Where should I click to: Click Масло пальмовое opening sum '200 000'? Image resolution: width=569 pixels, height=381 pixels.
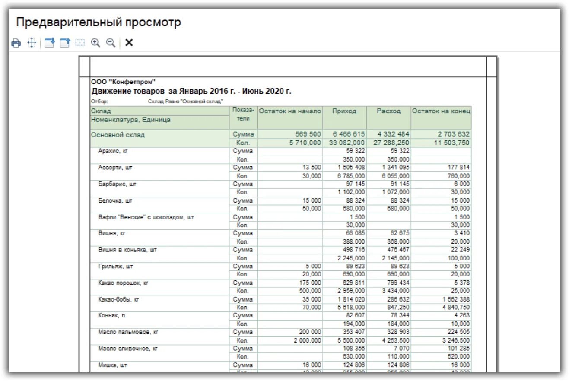[310, 332]
